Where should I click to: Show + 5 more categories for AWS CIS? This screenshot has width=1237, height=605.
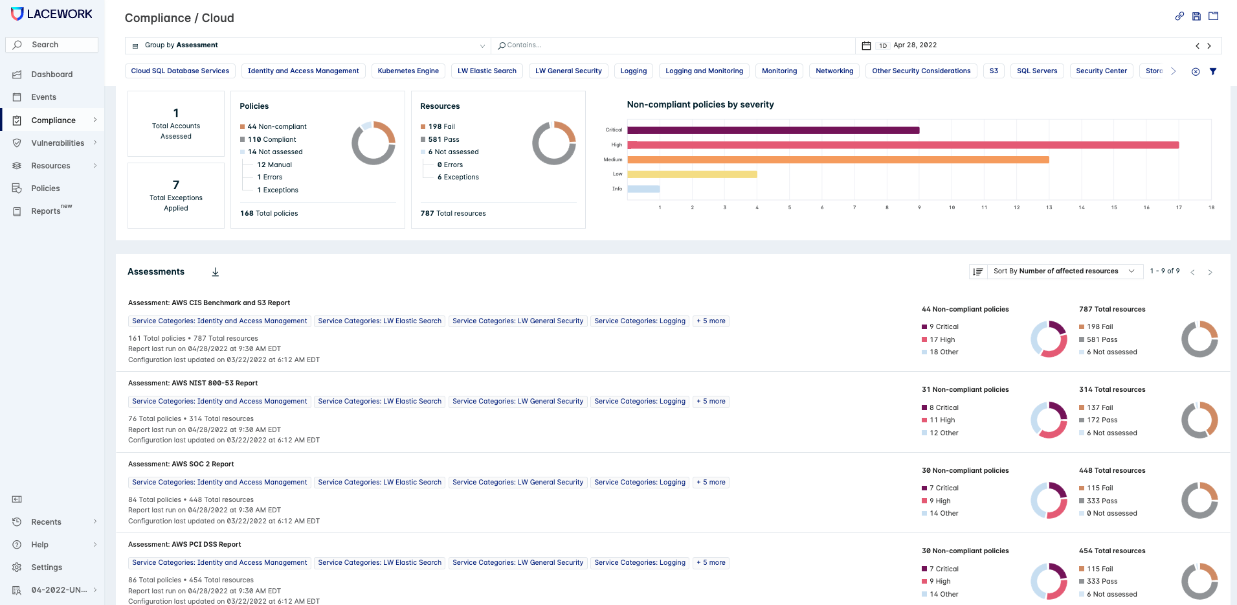pyautogui.click(x=711, y=321)
